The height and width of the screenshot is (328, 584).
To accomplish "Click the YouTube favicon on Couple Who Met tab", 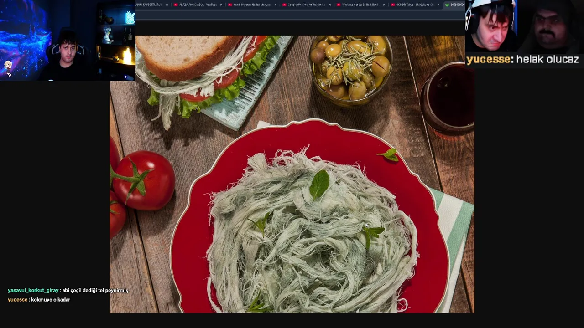I will [x=284, y=5].
